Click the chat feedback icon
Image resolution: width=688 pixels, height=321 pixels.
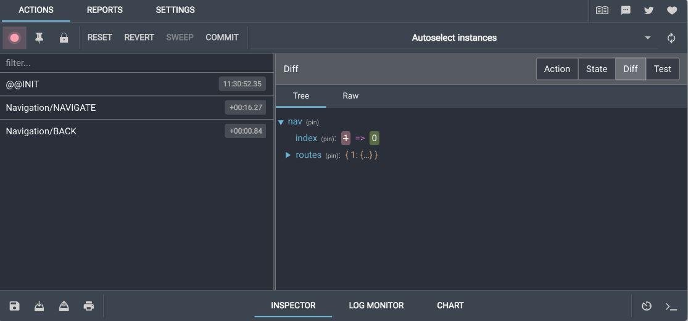coord(626,10)
